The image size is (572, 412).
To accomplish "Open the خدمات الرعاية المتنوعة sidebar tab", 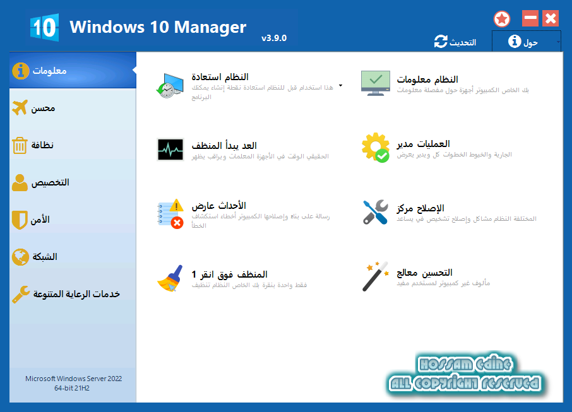I will [73, 294].
